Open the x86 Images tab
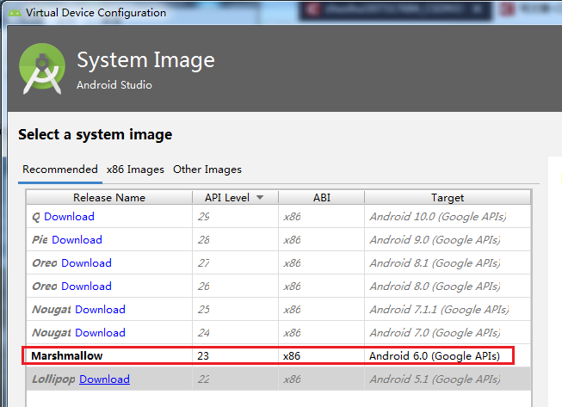This screenshot has height=407, width=562. point(135,170)
